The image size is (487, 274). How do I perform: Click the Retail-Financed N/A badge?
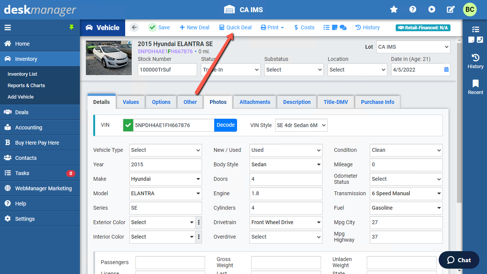423,28
